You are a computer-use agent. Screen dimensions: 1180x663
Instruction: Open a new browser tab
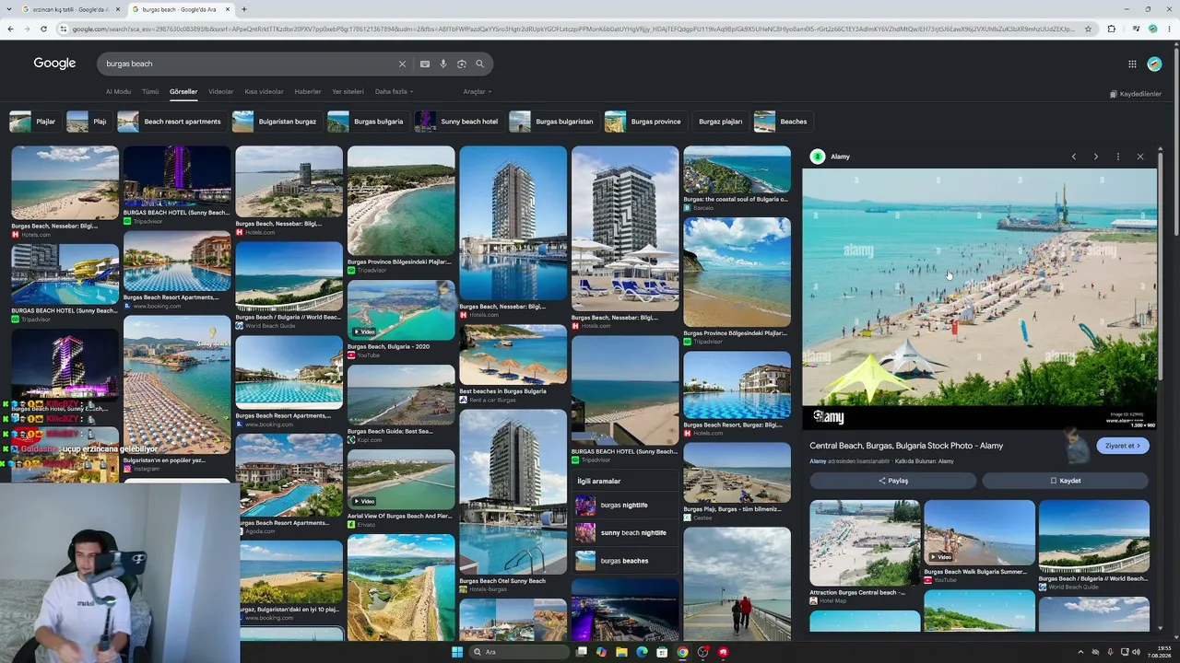pyautogui.click(x=243, y=9)
